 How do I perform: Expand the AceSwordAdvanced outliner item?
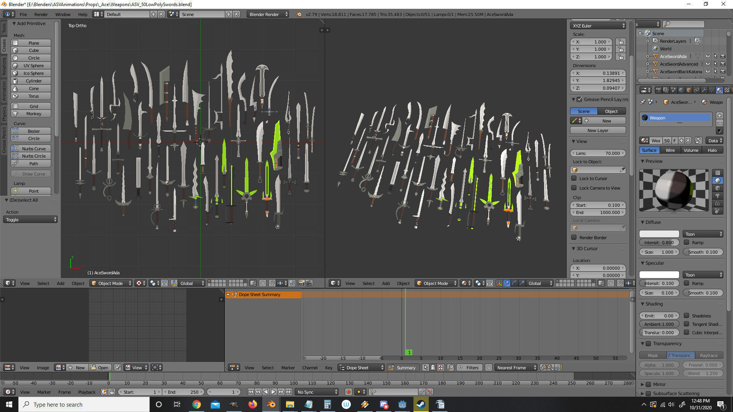coord(647,64)
